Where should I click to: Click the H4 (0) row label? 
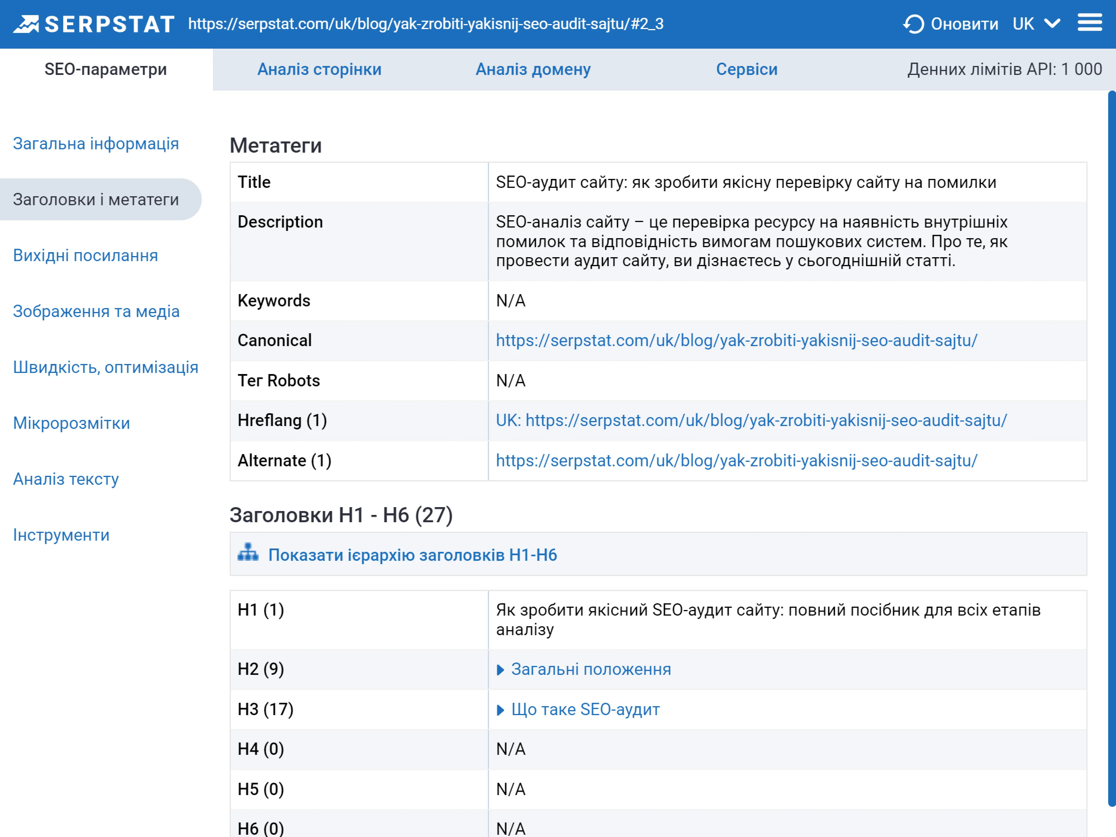pos(261,749)
